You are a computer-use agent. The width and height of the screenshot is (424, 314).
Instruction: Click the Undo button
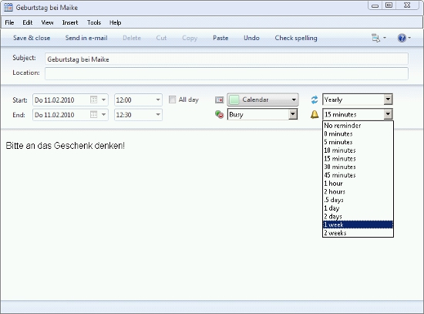point(251,38)
